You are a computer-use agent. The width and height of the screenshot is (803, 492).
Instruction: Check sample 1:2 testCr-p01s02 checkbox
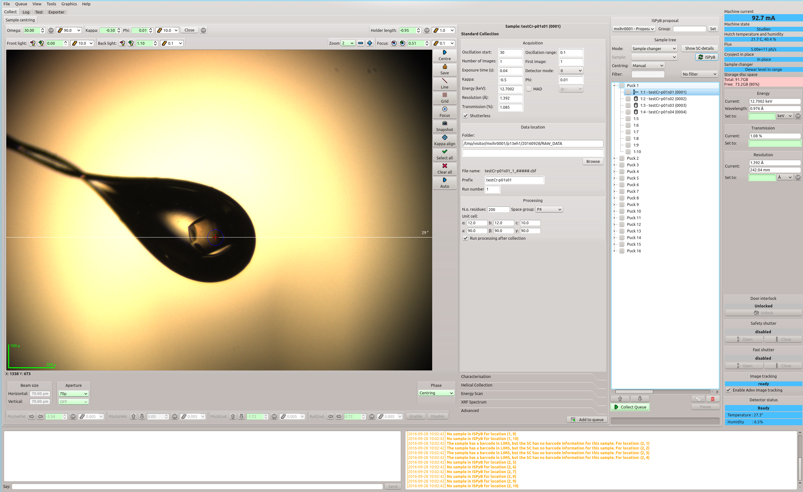tap(628, 99)
